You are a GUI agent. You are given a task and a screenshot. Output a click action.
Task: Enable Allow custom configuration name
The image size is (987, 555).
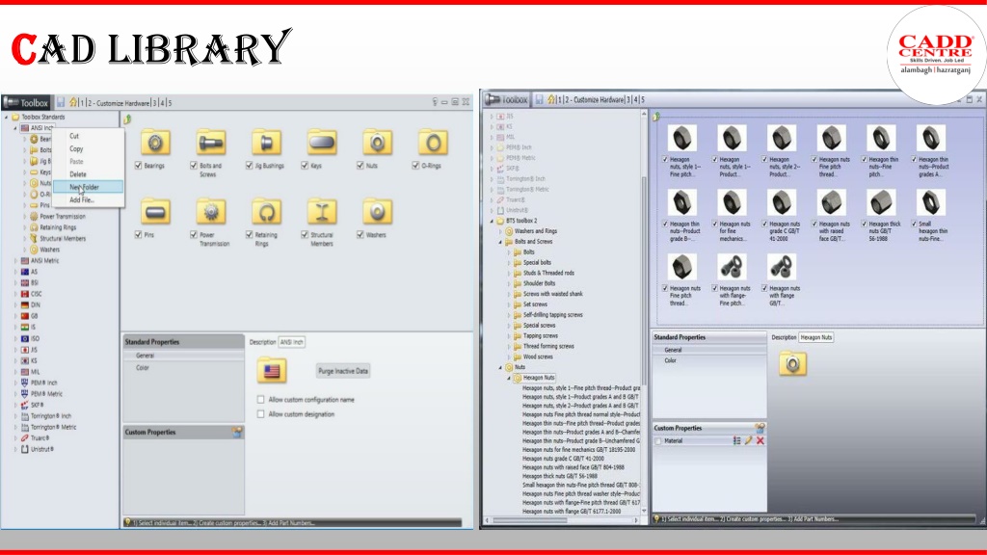click(x=260, y=400)
